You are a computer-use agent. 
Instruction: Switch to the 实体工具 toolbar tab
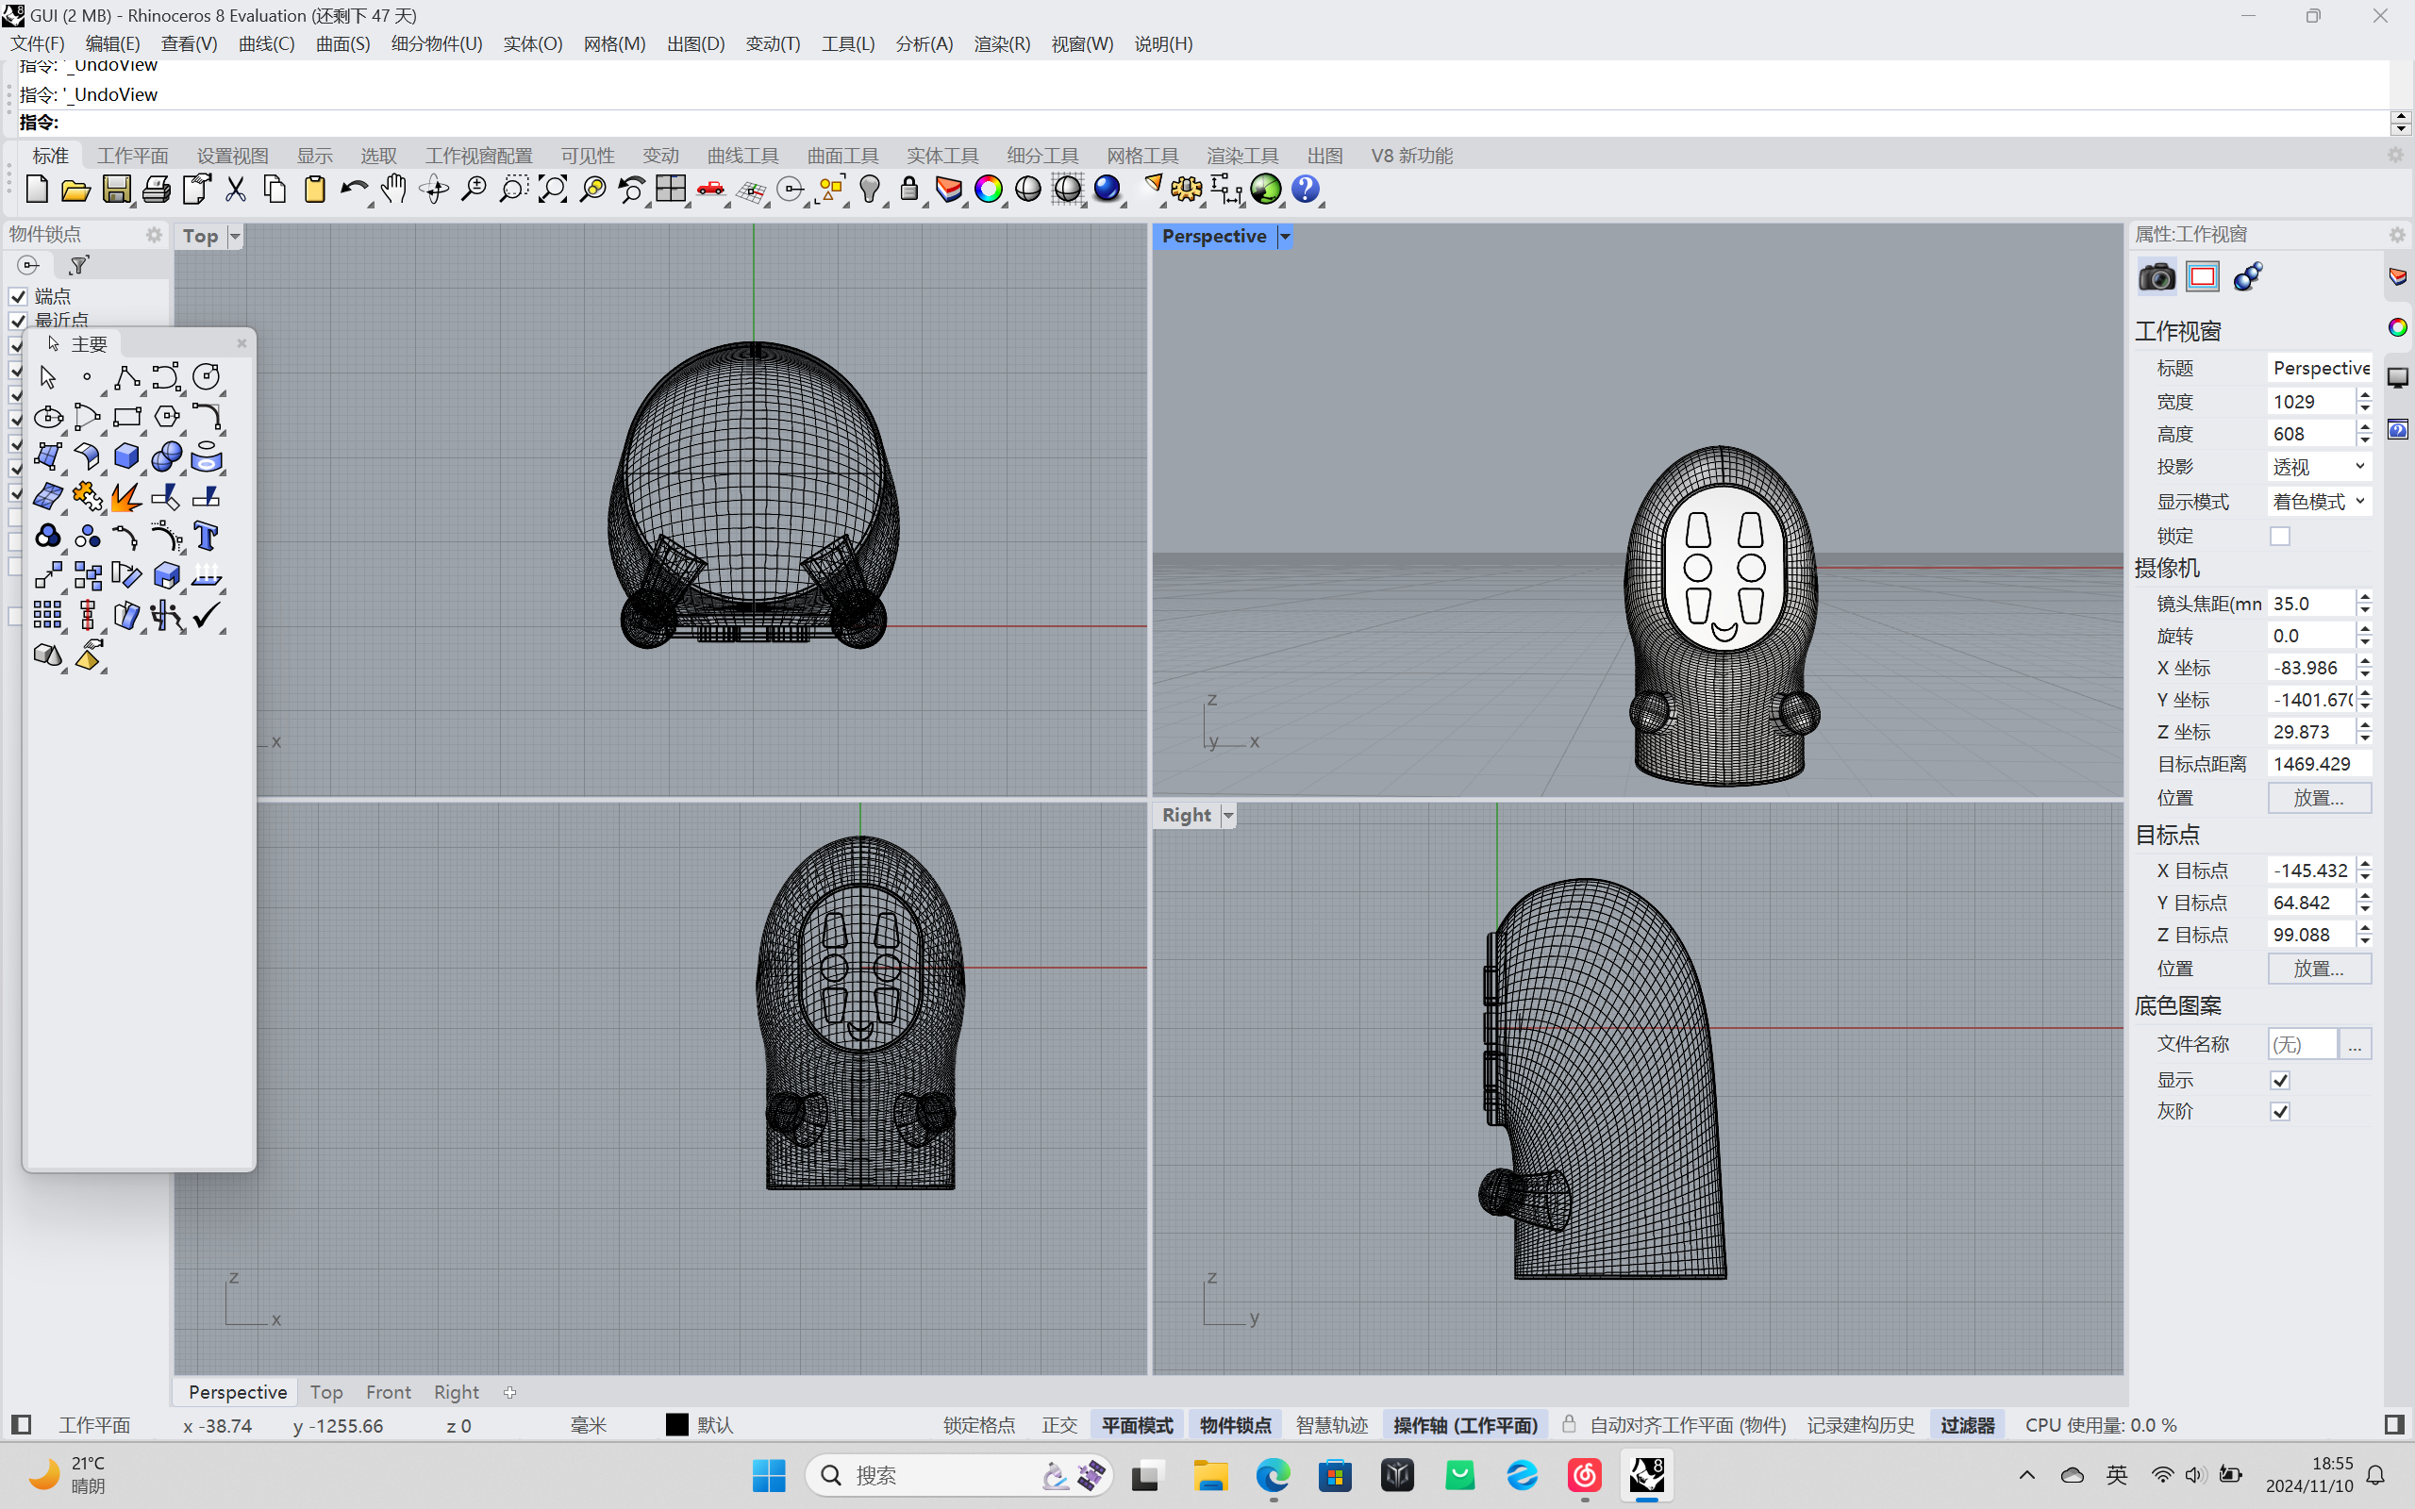point(942,156)
